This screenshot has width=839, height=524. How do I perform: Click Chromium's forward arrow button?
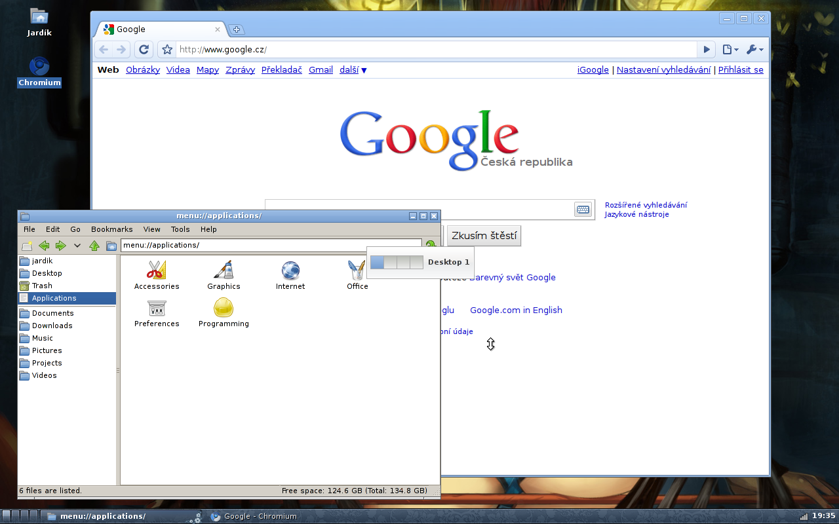tap(121, 49)
